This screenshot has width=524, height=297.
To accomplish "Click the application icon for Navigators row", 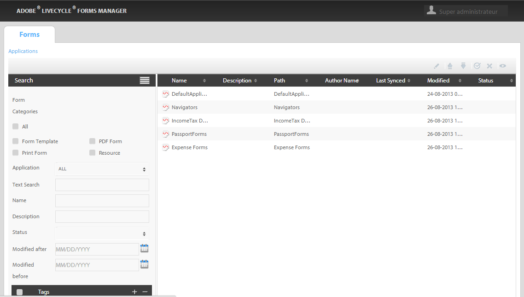I will pos(165,107).
